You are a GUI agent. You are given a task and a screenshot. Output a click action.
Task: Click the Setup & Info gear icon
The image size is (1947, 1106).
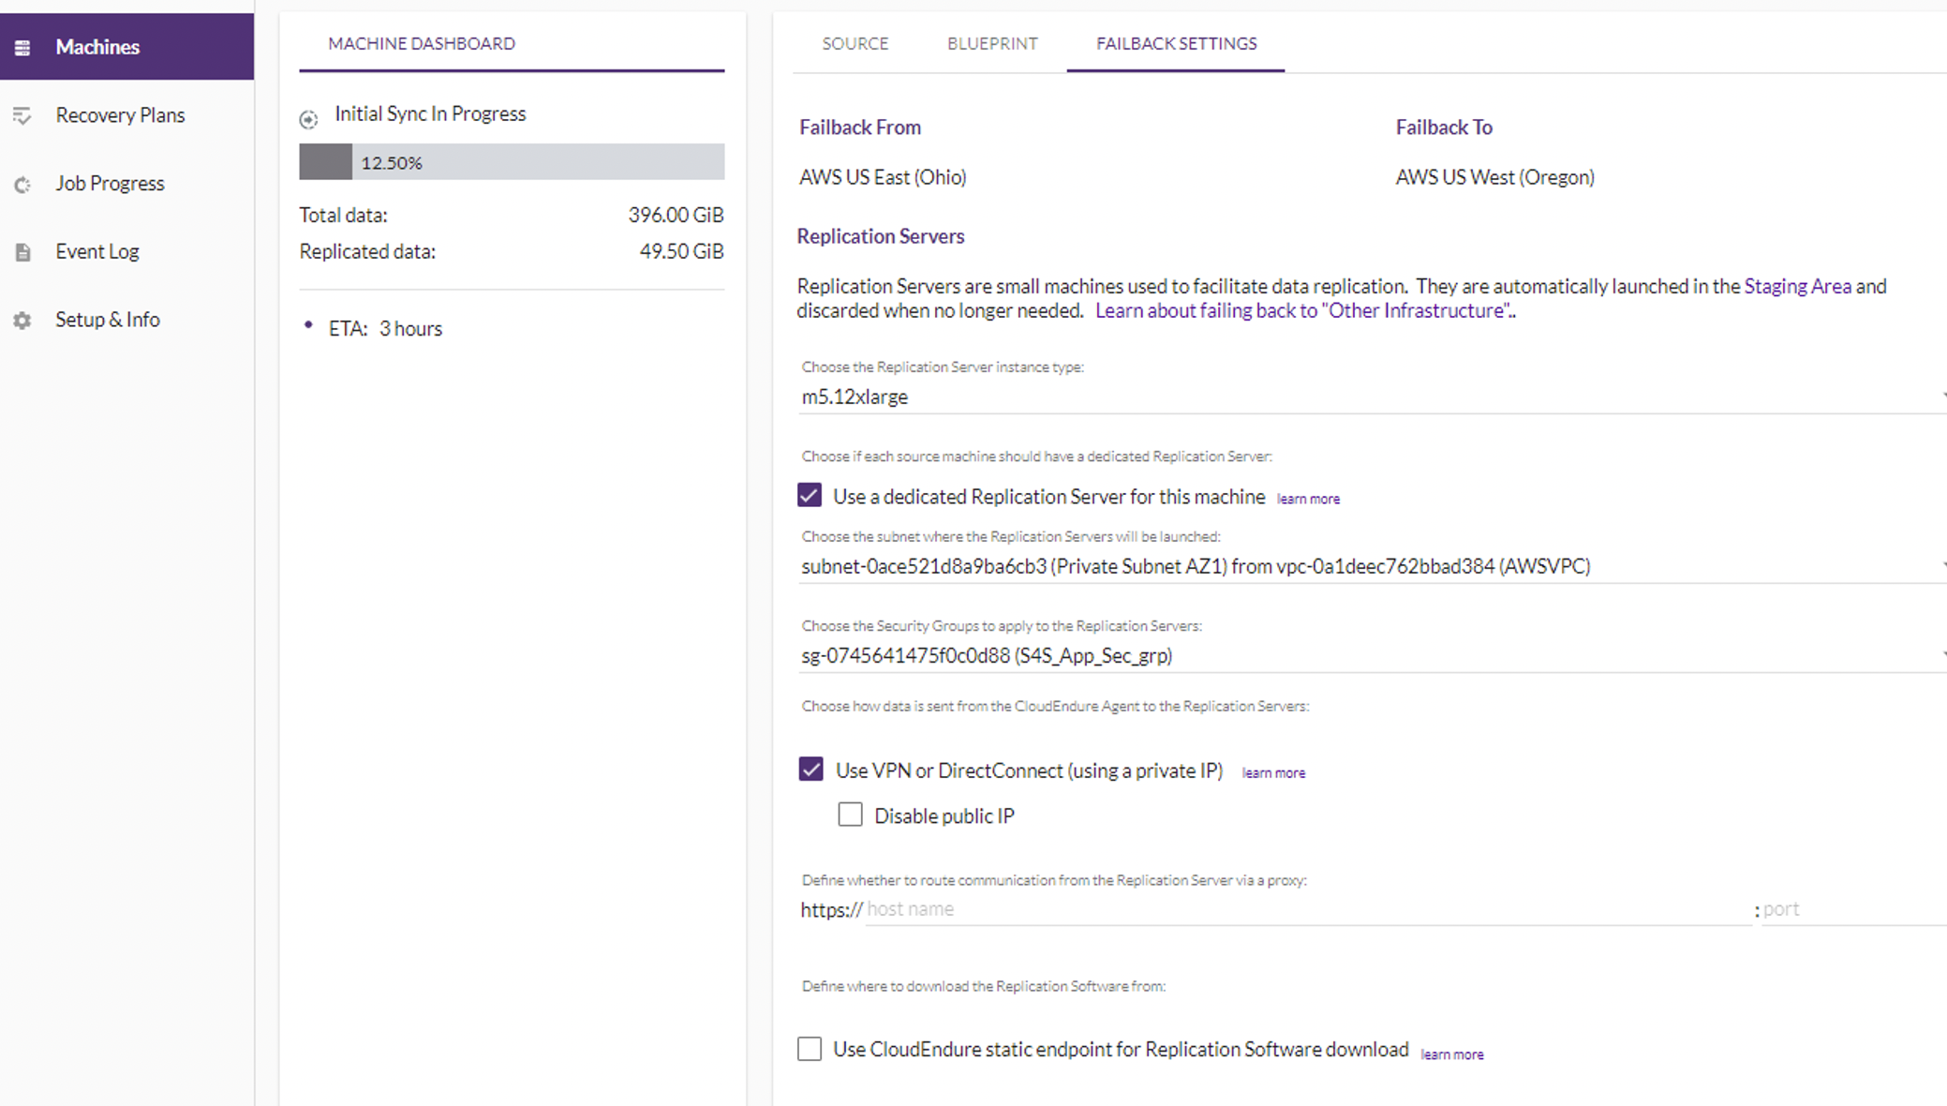coord(22,321)
